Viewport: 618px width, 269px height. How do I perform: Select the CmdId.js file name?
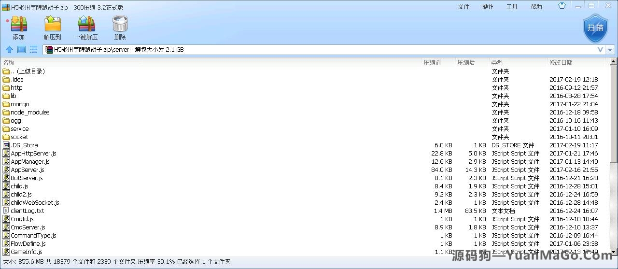coord(22,219)
